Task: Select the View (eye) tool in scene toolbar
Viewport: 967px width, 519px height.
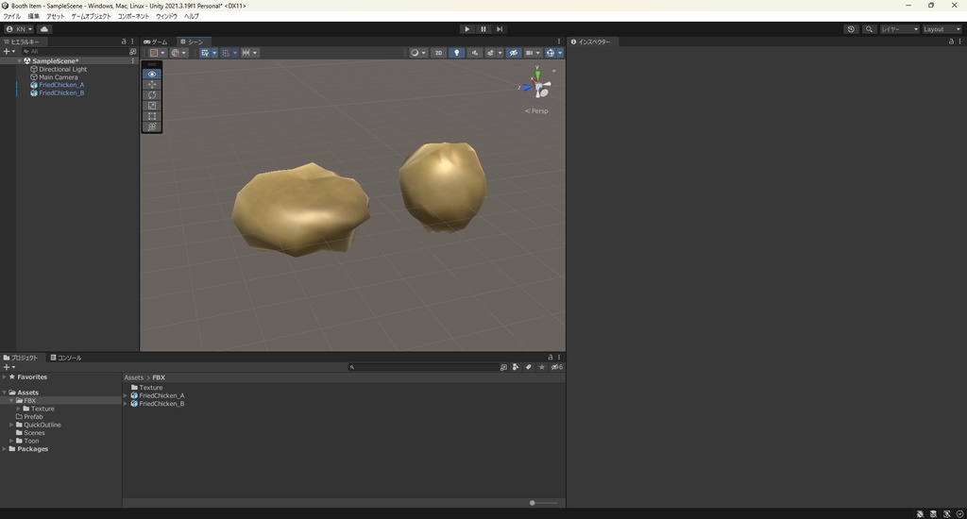Action: pyautogui.click(x=152, y=74)
